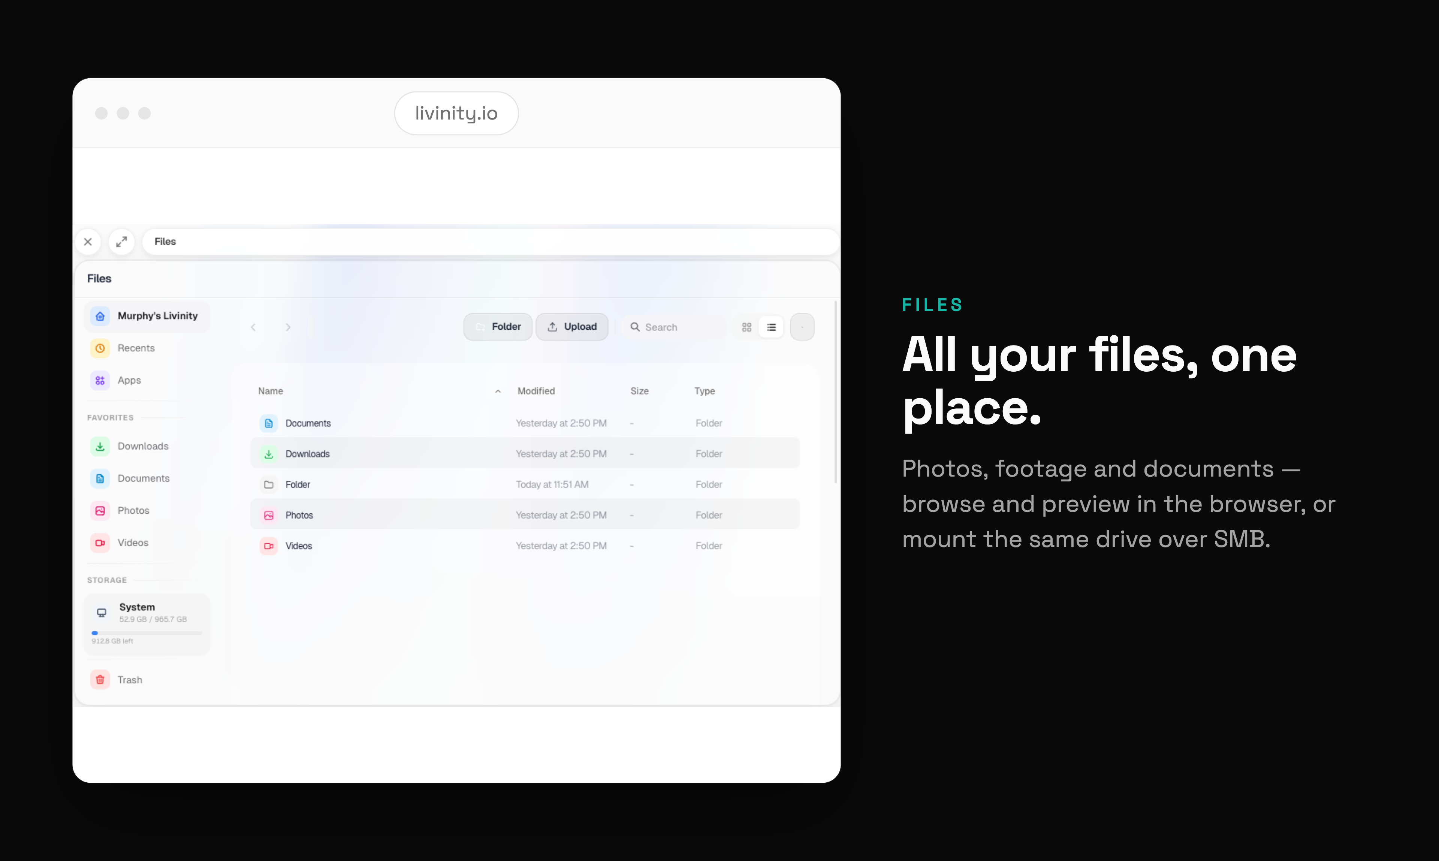Click the vertical scrollbar of file panel
Screen dimensions: 1439x861
tap(836, 392)
